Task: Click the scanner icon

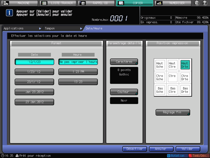Action: [159, 3]
